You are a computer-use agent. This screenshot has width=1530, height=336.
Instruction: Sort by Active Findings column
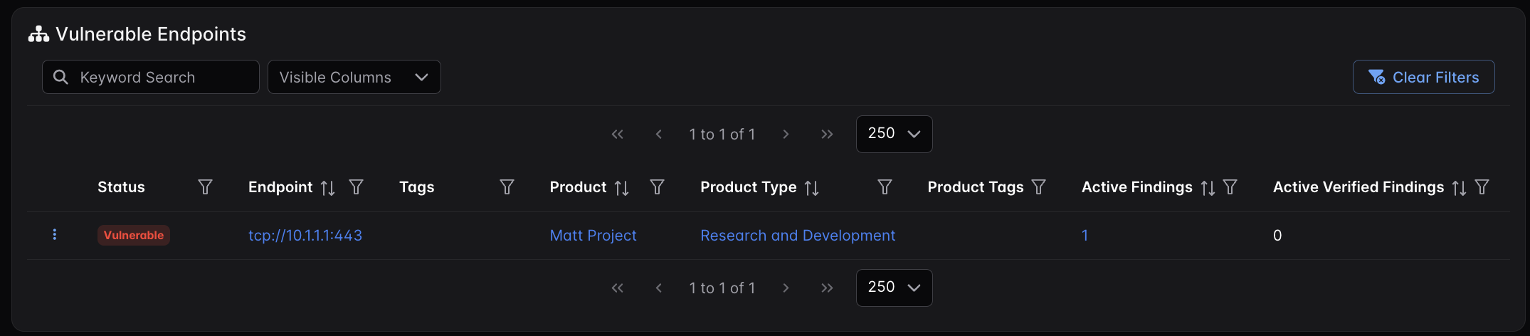pyautogui.click(x=1207, y=188)
